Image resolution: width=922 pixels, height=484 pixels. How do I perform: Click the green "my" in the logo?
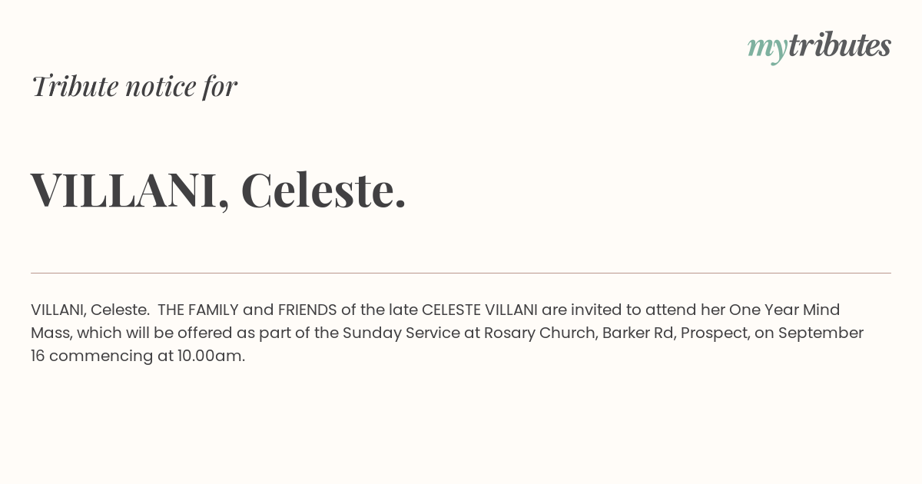point(767,48)
